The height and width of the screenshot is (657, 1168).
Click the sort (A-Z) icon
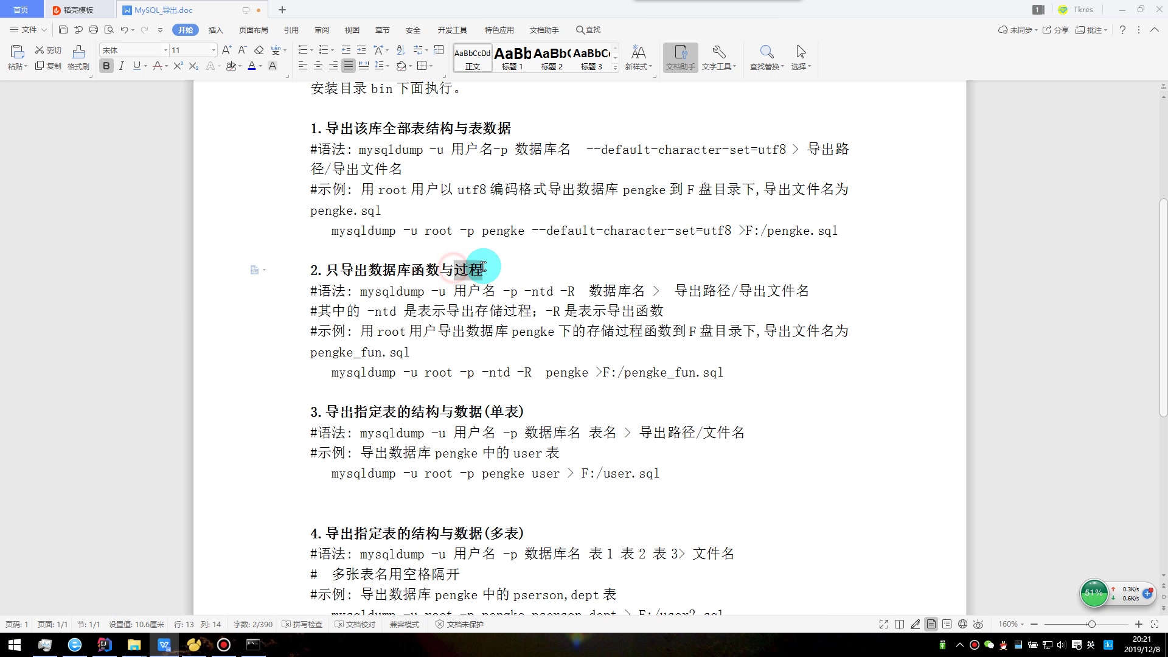[x=400, y=50]
